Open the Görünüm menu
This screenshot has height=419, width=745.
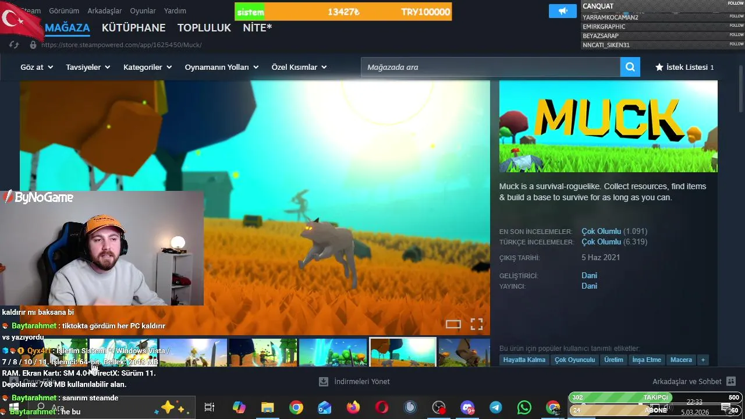(x=64, y=11)
